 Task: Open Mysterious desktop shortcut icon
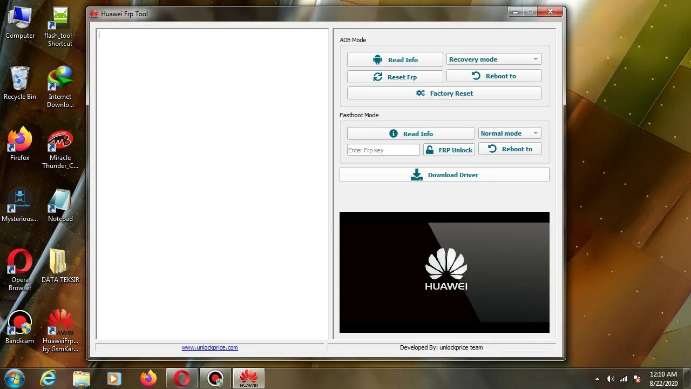point(20,205)
